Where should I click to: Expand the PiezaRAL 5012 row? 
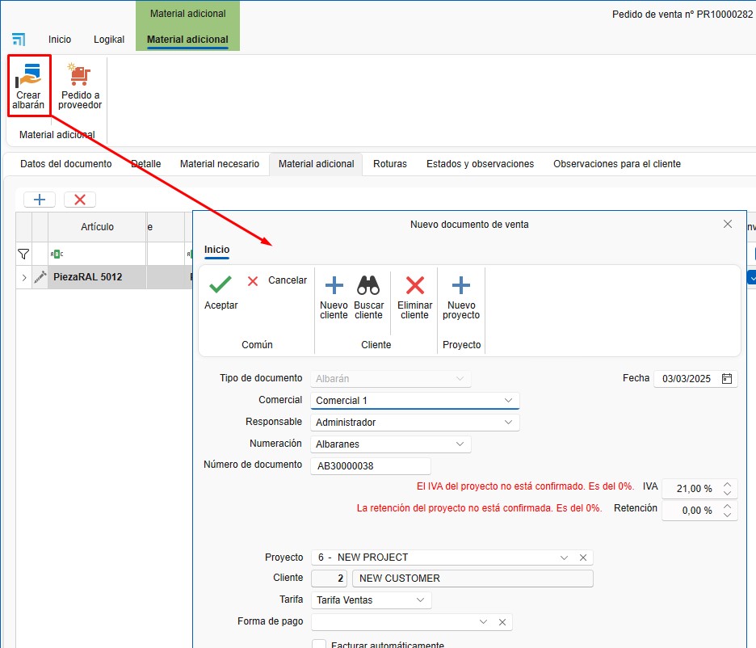pos(24,277)
